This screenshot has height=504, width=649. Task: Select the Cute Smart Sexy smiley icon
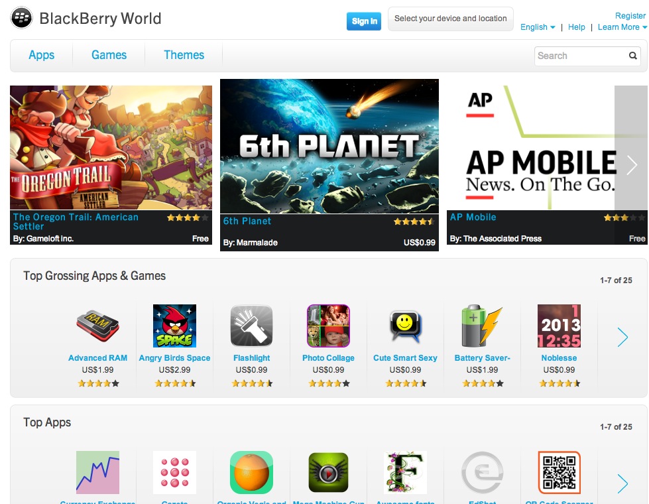pyautogui.click(x=405, y=326)
